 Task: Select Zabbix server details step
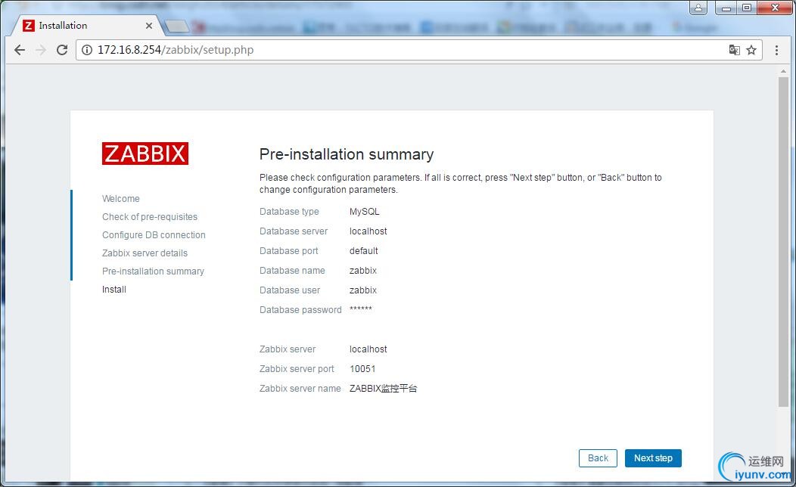[145, 253]
